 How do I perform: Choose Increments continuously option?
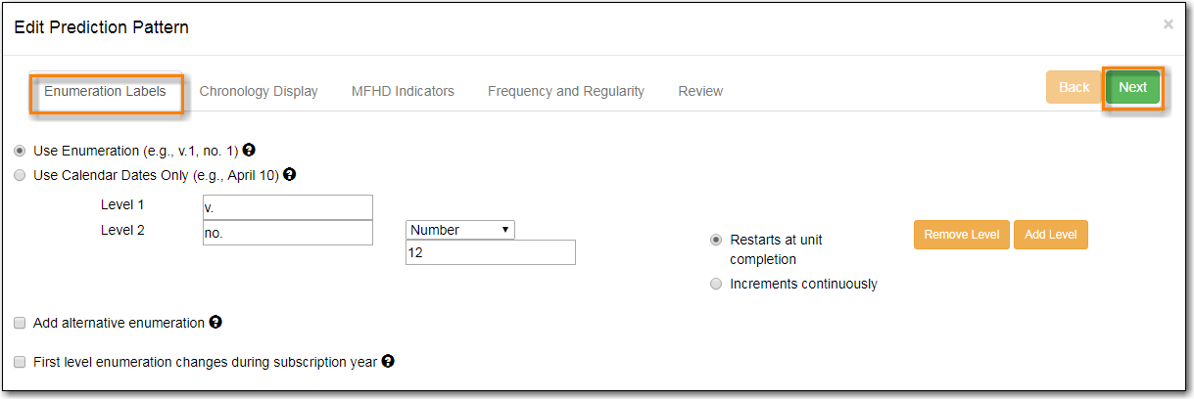click(716, 284)
